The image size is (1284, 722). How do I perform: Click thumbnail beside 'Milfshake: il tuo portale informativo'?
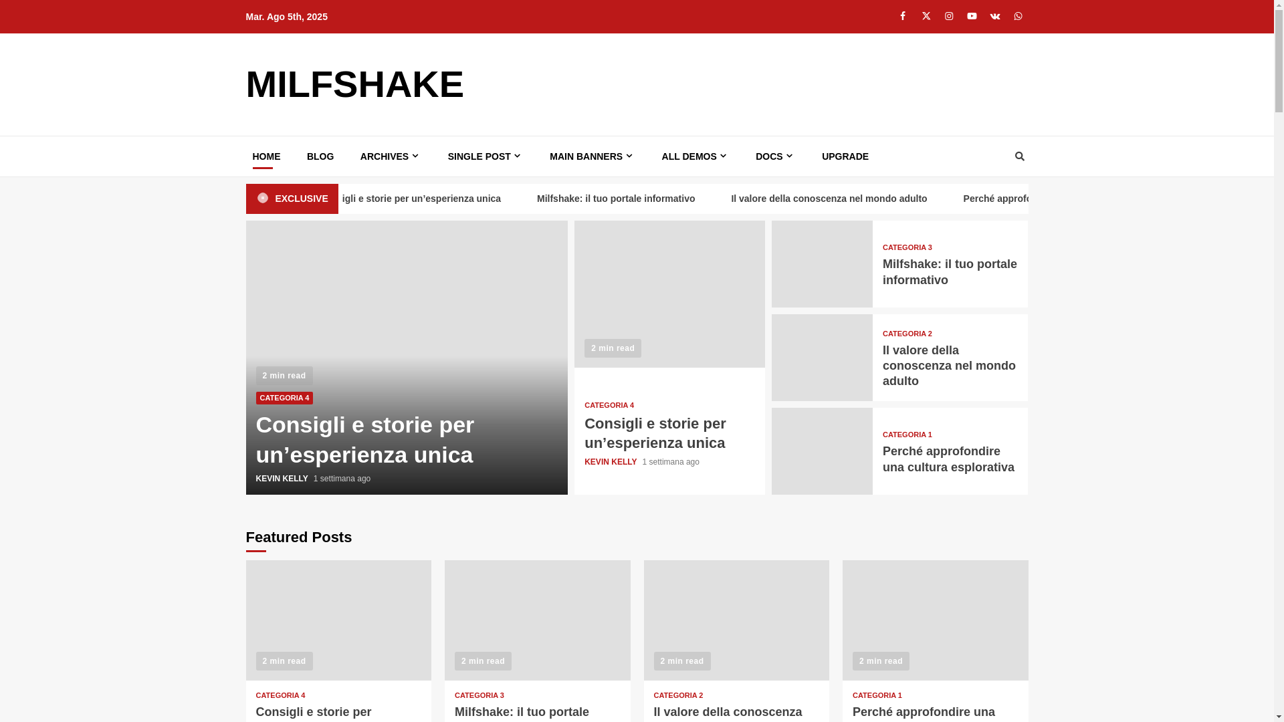822,264
